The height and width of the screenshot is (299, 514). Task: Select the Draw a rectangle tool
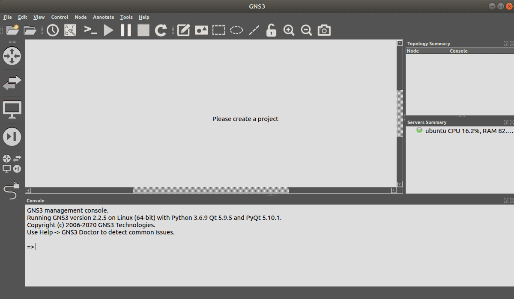(x=219, y=30)
